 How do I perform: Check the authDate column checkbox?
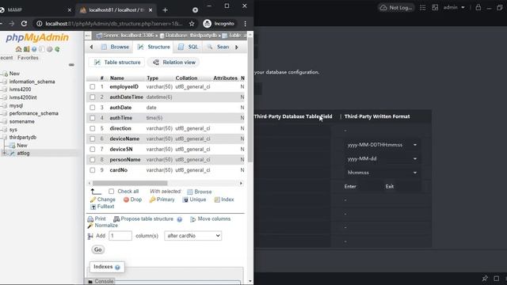[x=93, y=108]
